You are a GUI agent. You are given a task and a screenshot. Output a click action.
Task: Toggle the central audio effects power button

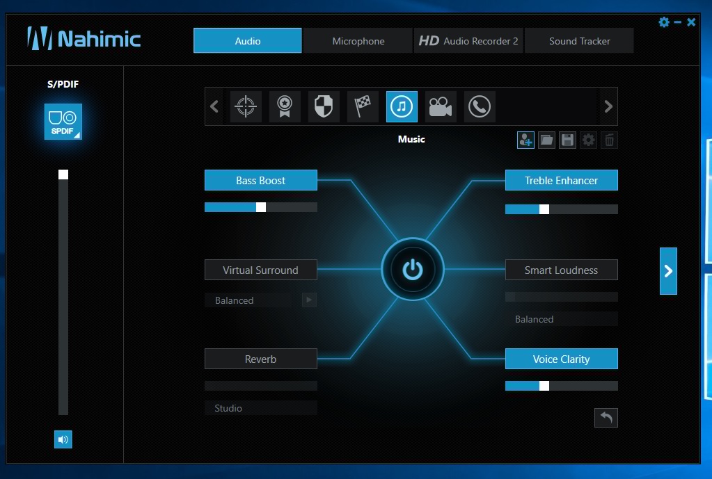(413, 269)
